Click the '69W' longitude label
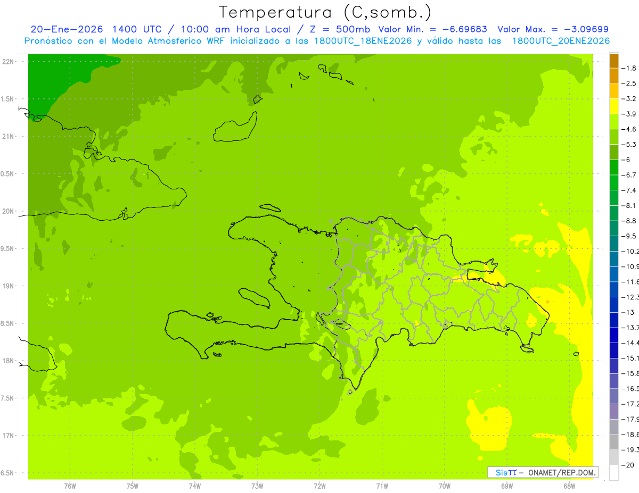Screen dimensions: 639x493 [507, 486]
